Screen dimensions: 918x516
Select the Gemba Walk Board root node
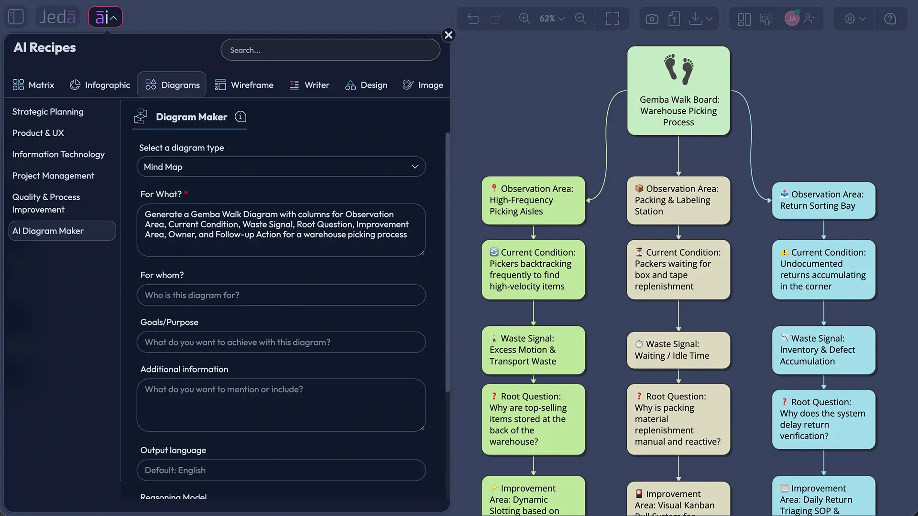click(x=678, y=91)
